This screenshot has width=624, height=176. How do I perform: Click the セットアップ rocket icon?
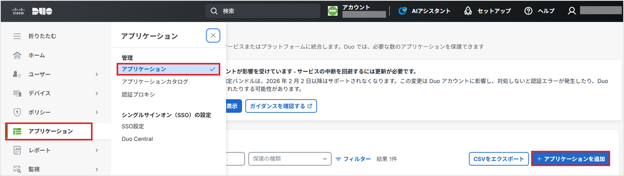point(467,11)
